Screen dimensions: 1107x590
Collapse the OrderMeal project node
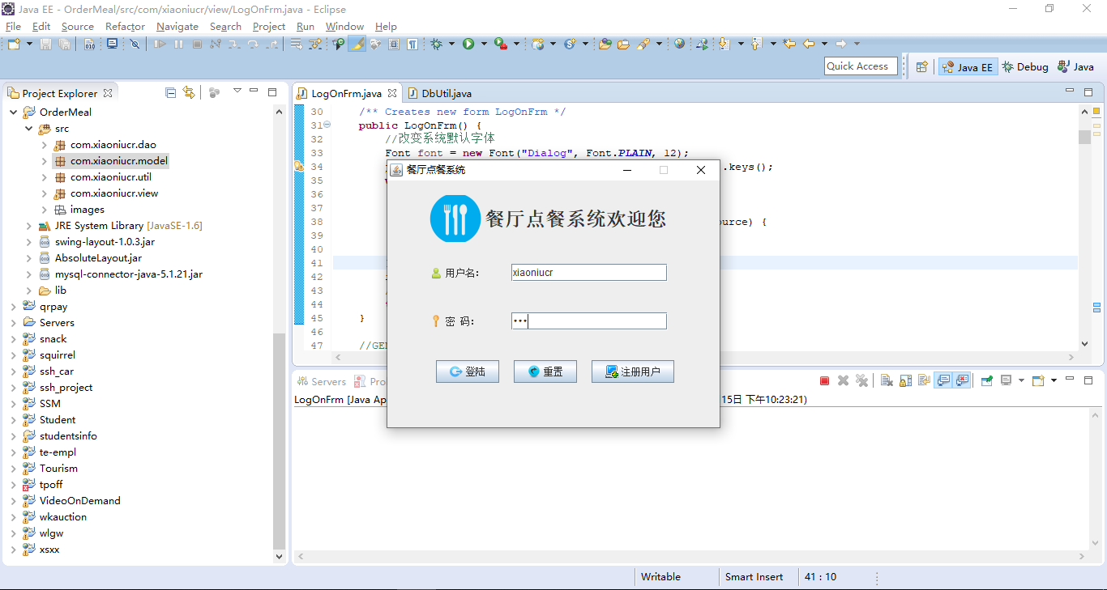pos(13,112)
